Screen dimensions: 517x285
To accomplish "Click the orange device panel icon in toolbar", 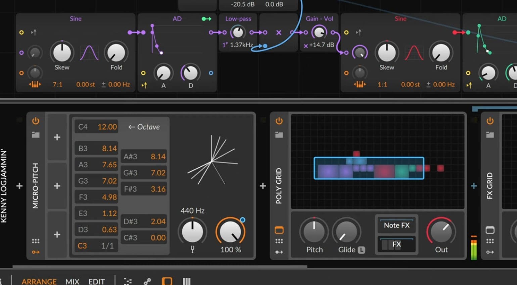I will (167, 281).
